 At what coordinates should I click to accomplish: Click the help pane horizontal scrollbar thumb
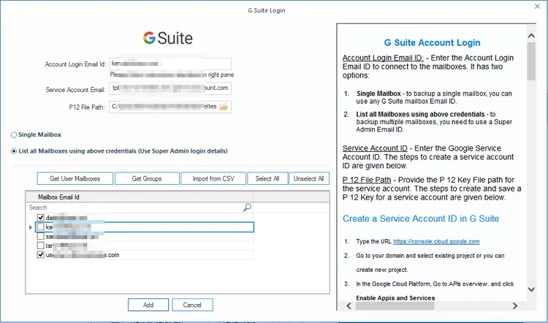click(395, 306)
